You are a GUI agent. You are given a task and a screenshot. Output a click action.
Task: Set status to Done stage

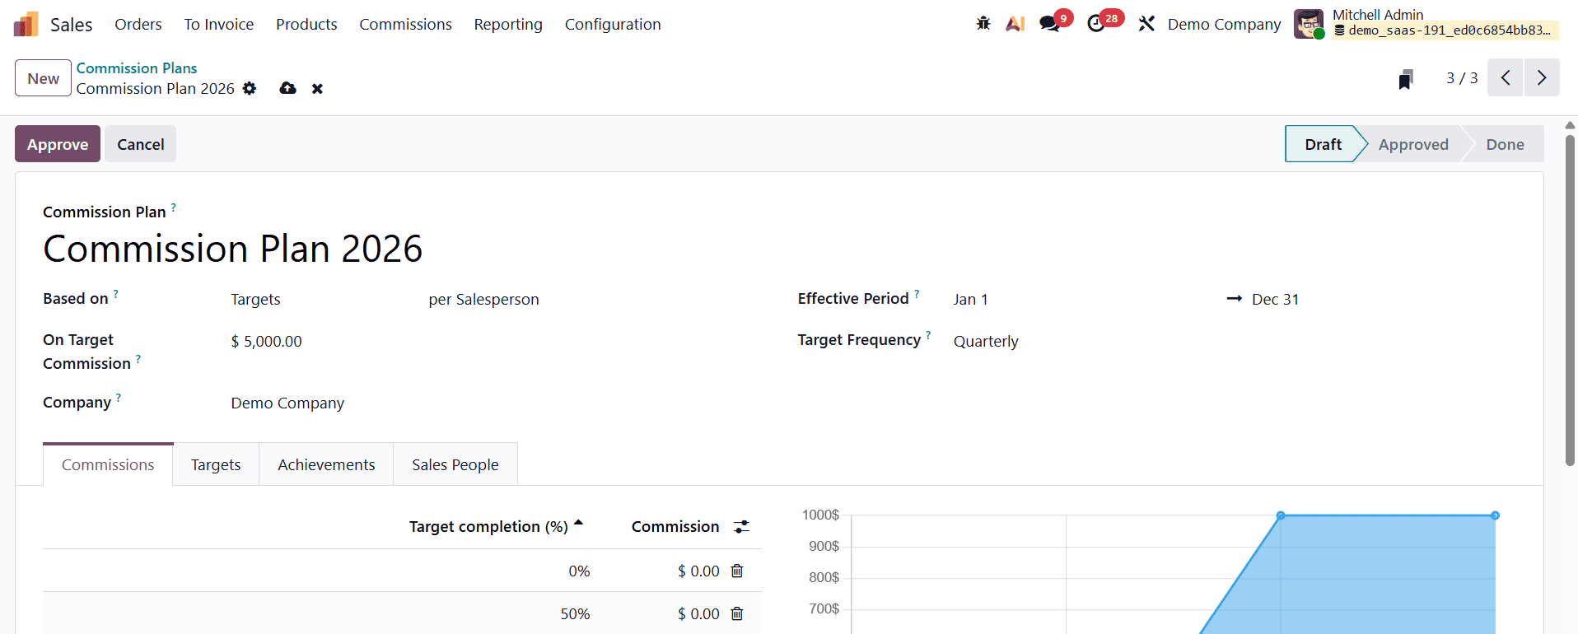click(1505, 144)
